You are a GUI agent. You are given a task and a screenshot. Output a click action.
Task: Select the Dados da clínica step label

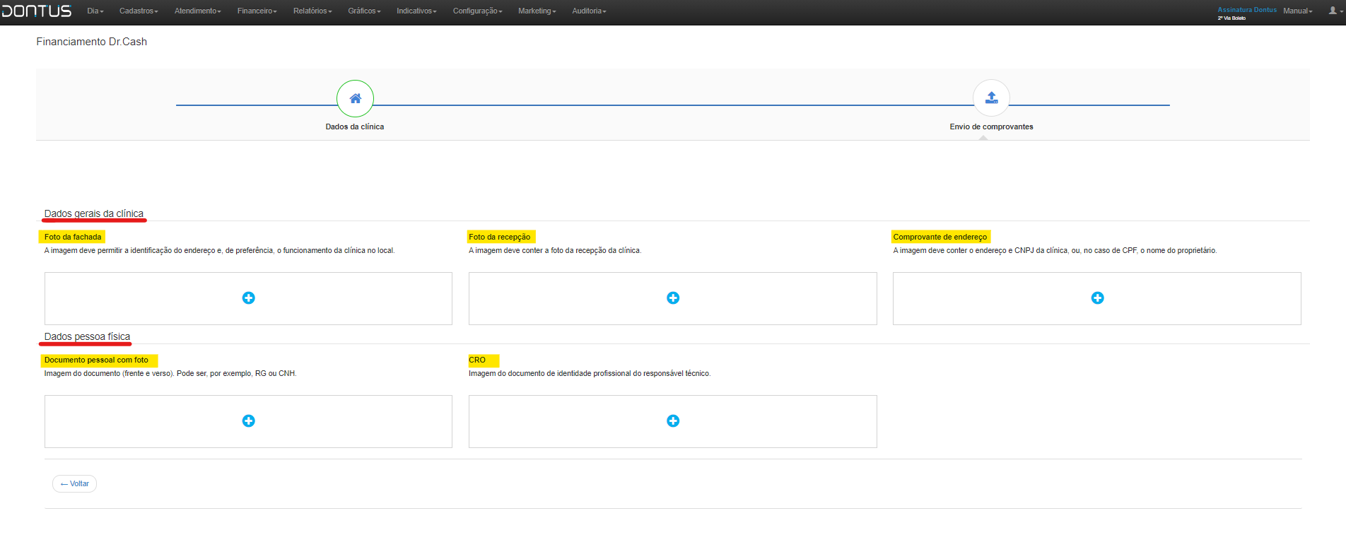355,127
